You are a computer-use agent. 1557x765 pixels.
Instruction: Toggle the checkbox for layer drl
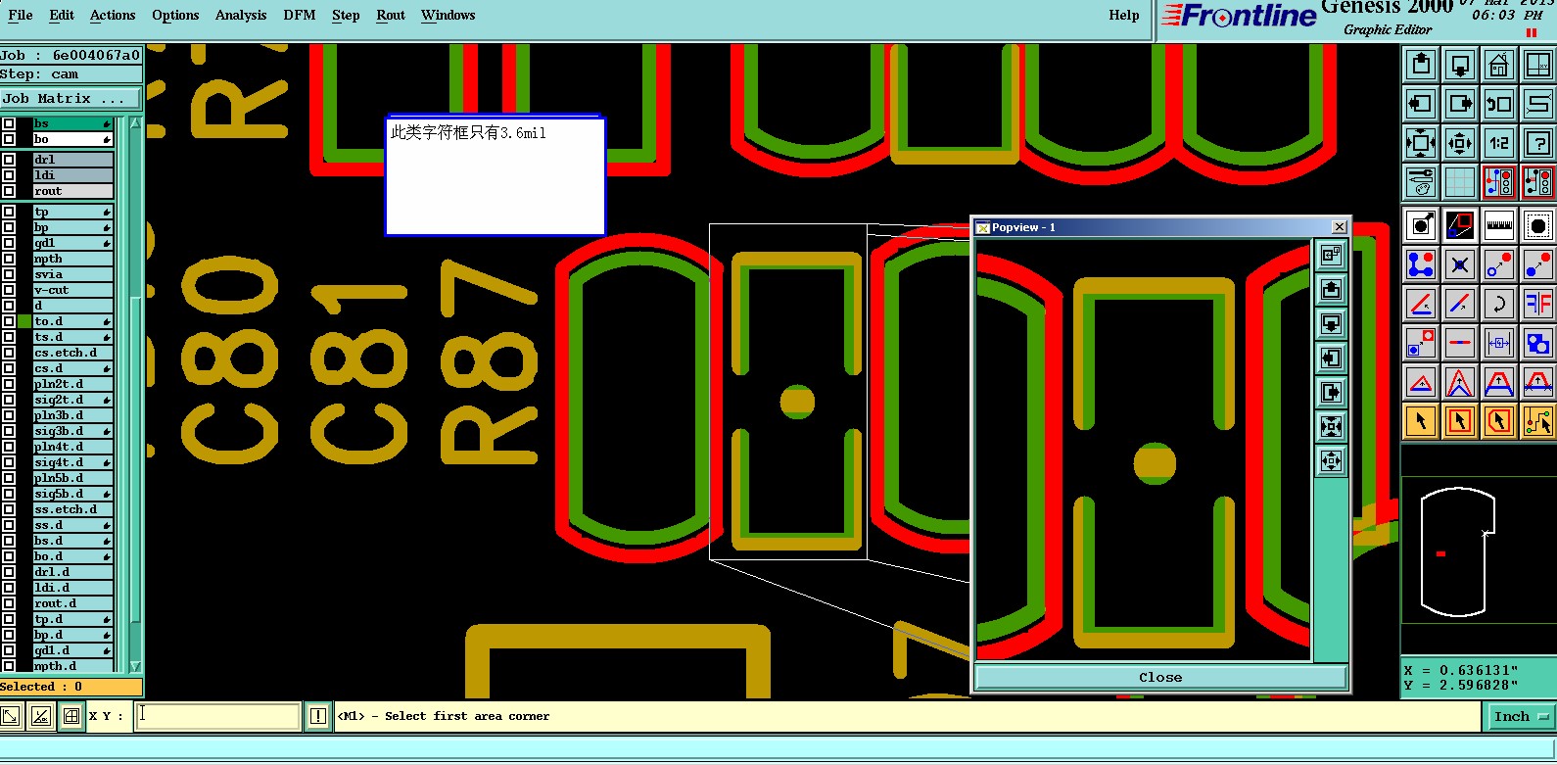tap(9, 160)
